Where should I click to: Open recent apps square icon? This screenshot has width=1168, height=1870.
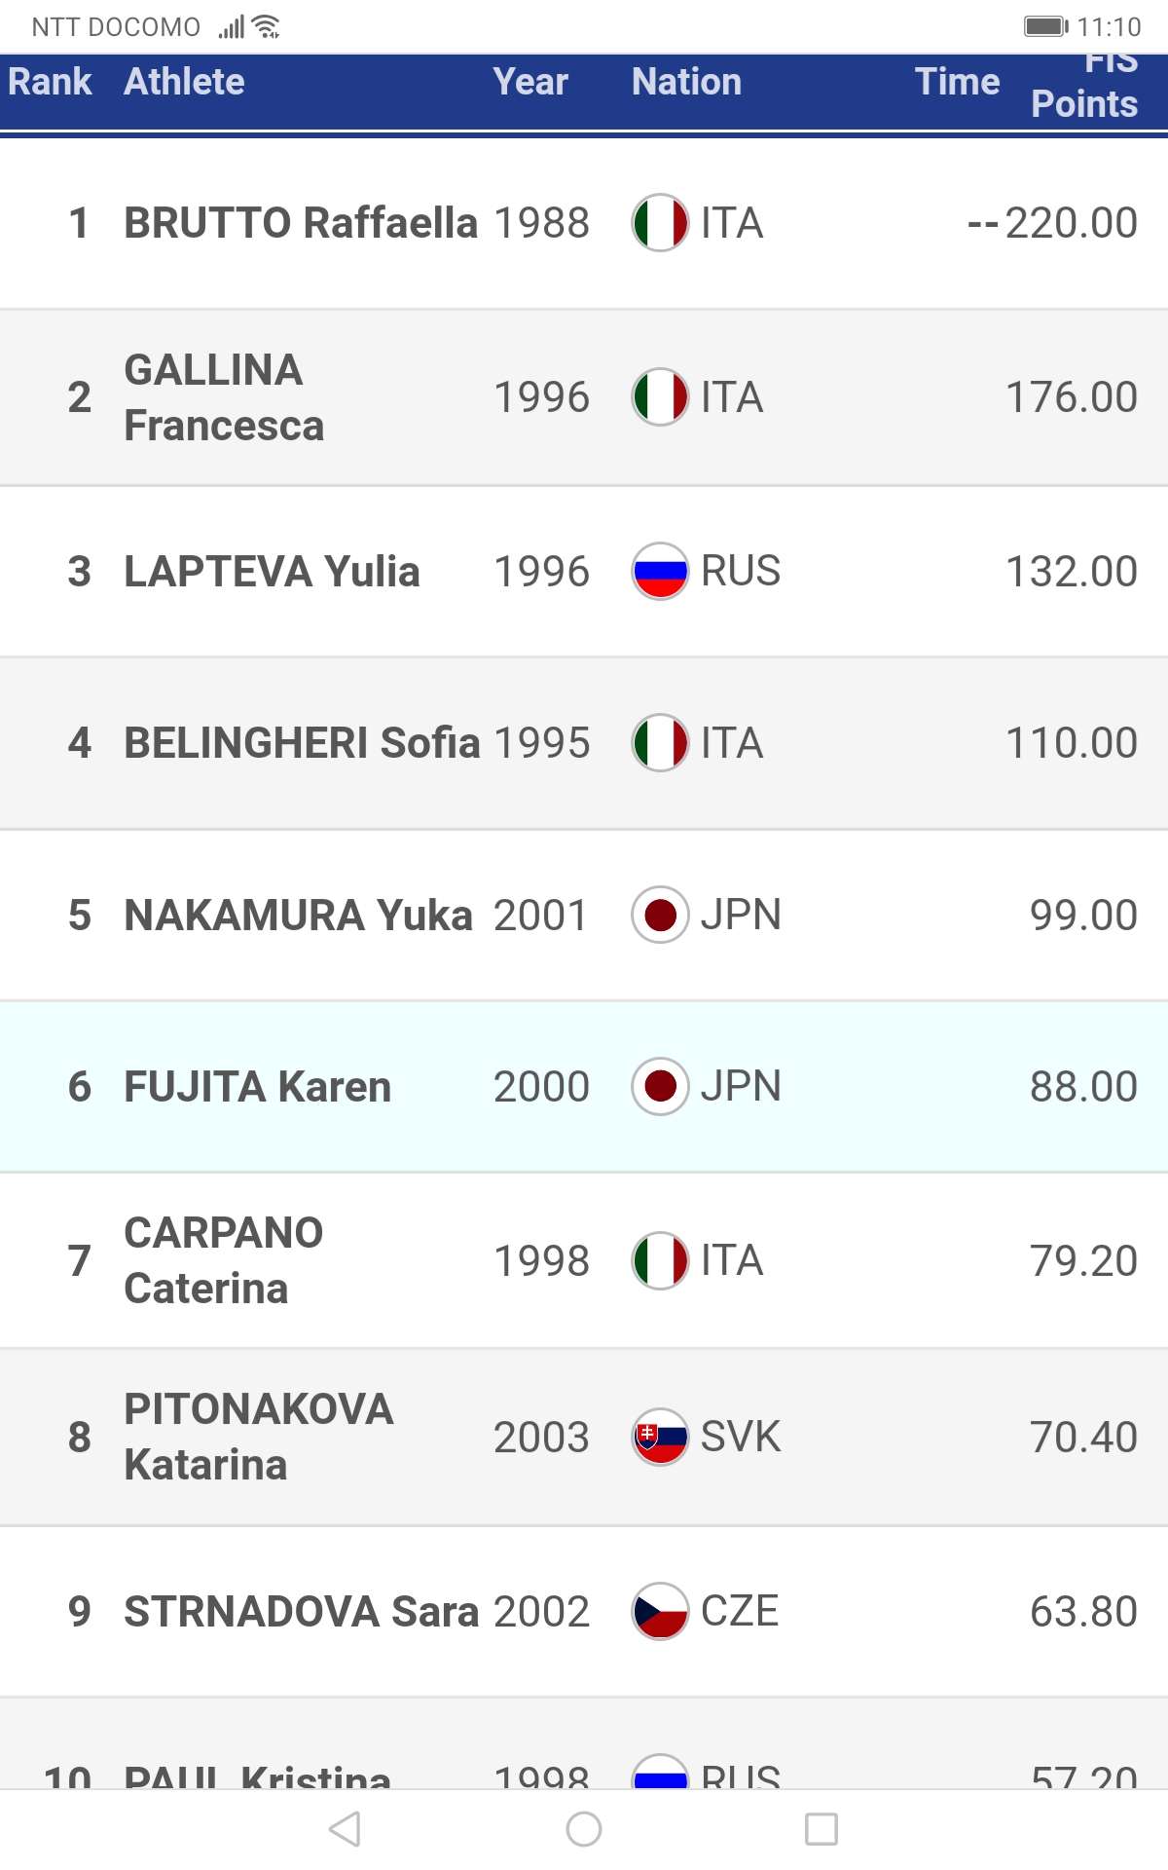pos(821,1829)
